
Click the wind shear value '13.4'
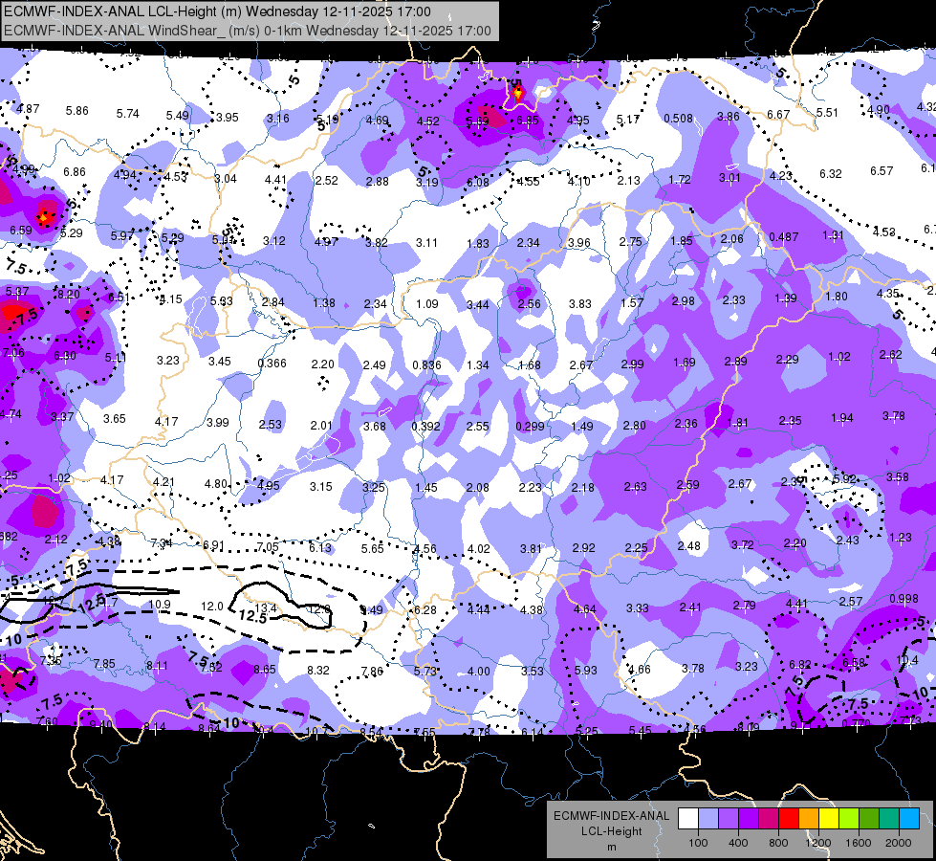coord(266,607)
